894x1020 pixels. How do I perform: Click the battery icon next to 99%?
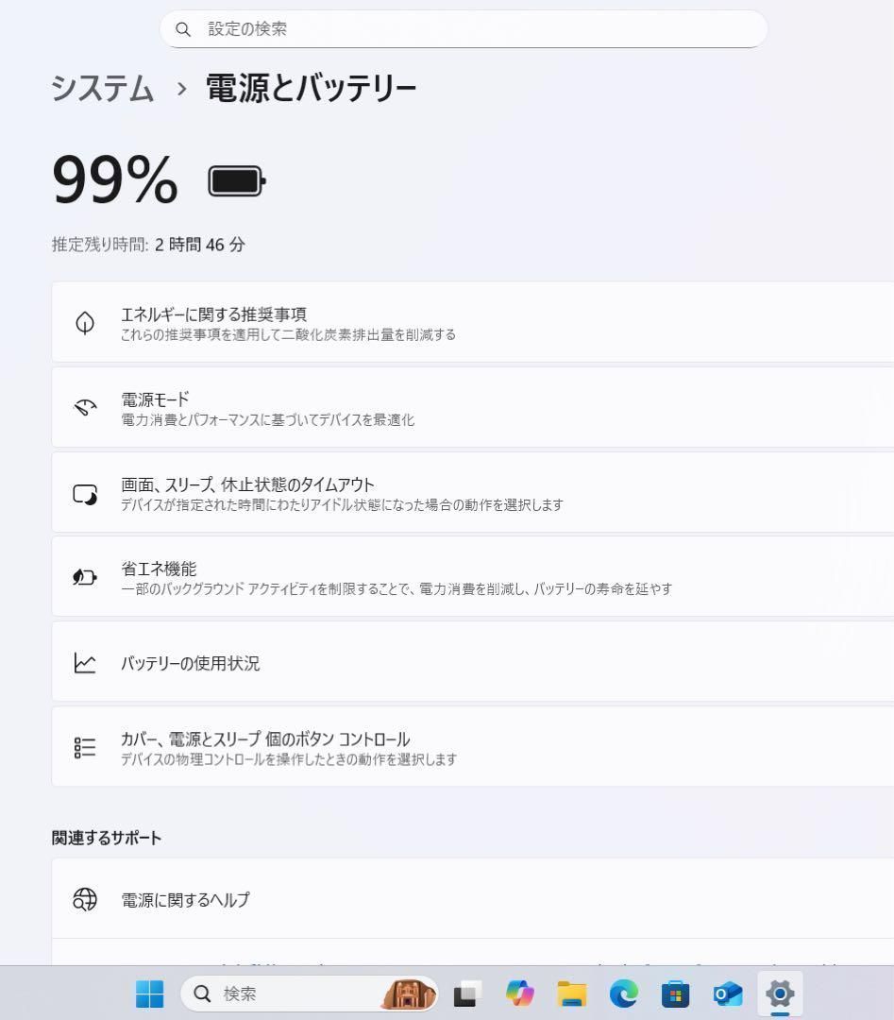point(236,179)
